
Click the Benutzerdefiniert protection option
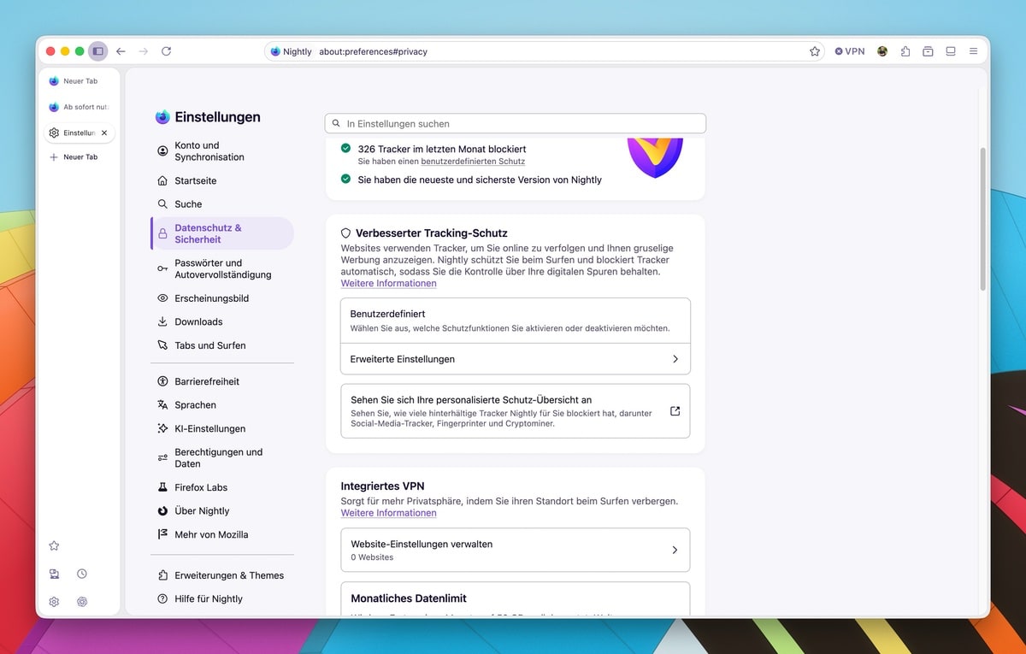[516, 321]
